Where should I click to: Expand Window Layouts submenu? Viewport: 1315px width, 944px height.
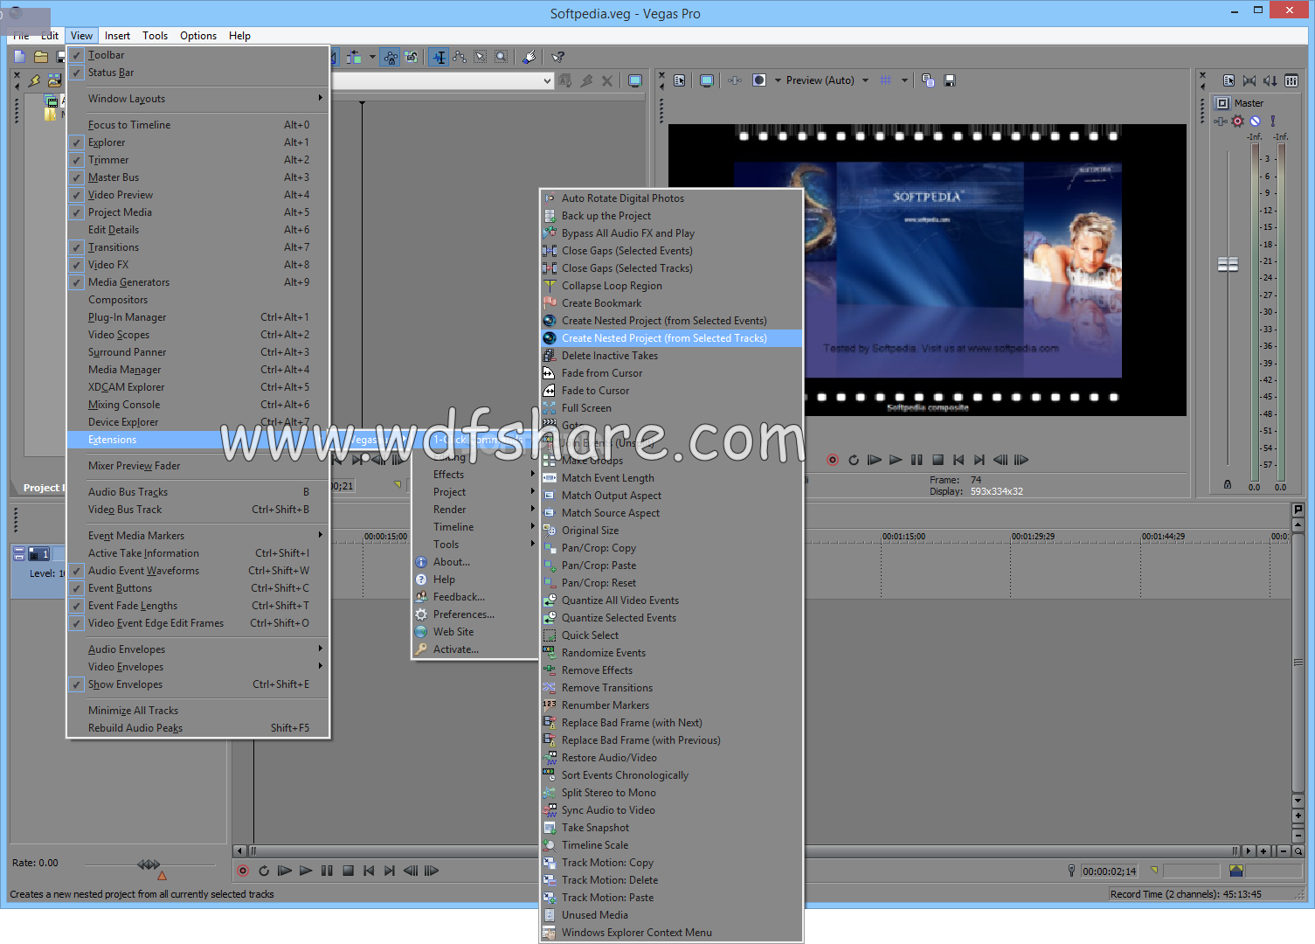click(x=198, y=99)
